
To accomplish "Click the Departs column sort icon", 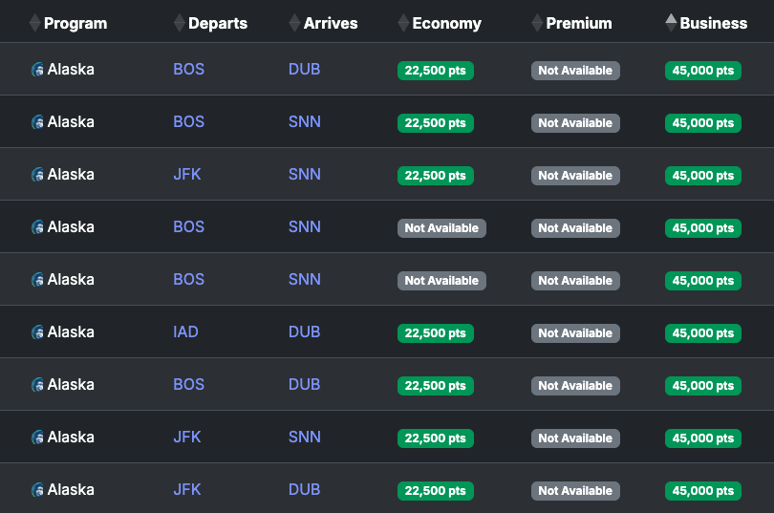I will [x=180, y=23].
